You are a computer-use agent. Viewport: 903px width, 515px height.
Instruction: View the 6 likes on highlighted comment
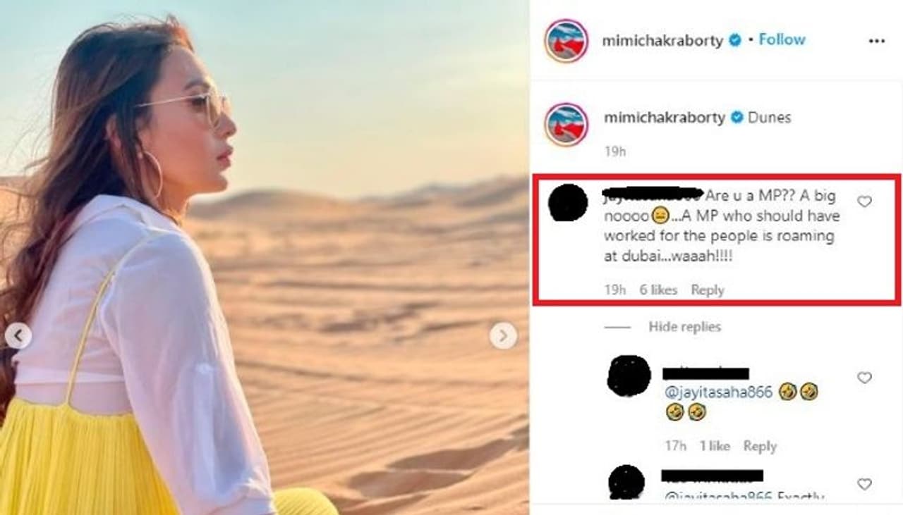(x=658, y=290)
